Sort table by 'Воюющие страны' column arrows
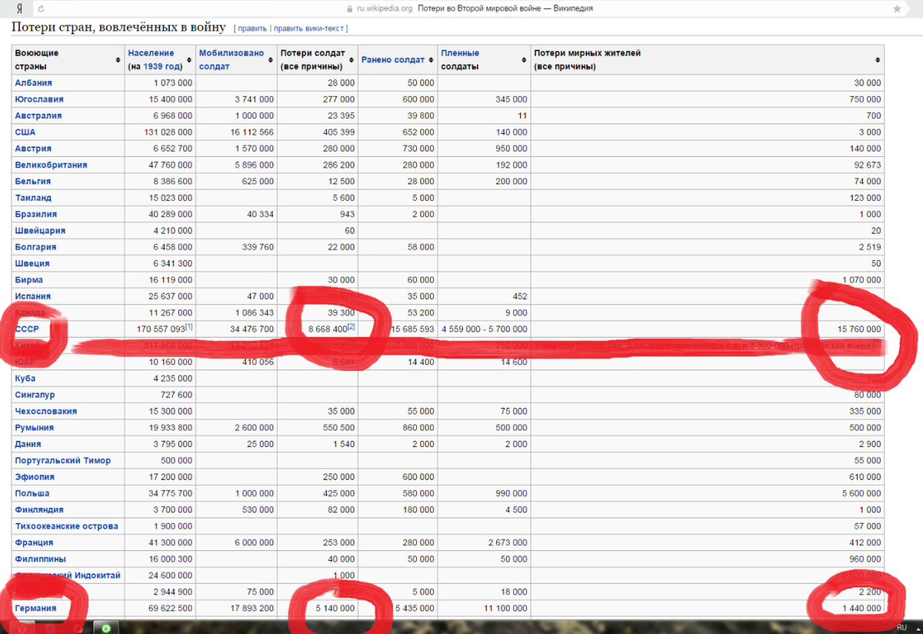923x634 pixels. (117, 60)
